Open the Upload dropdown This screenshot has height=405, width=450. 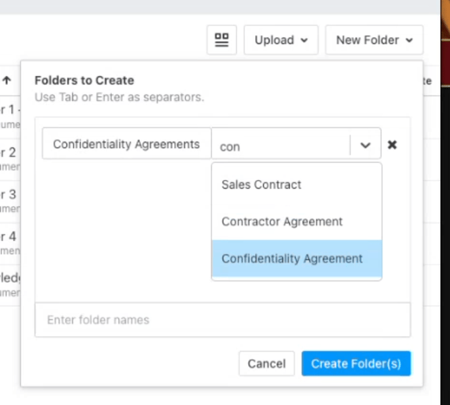coord(281,40)
